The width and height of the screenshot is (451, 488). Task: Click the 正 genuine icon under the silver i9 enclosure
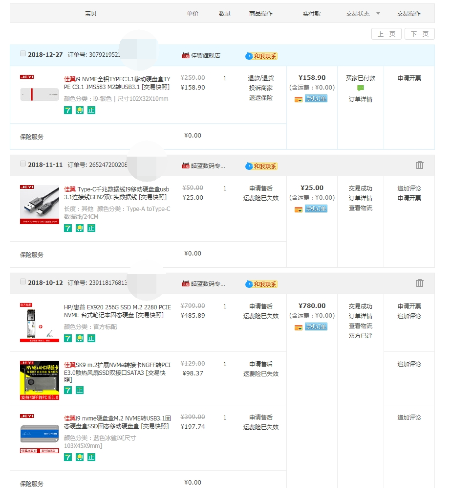pos(91,110)
